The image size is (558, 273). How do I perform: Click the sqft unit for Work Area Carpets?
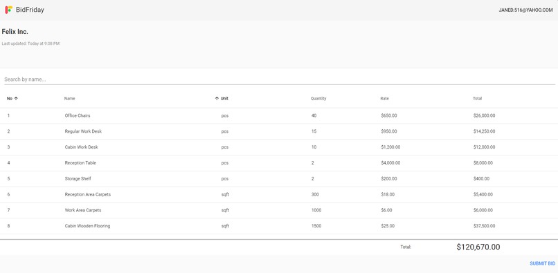[x=225, y=210]
